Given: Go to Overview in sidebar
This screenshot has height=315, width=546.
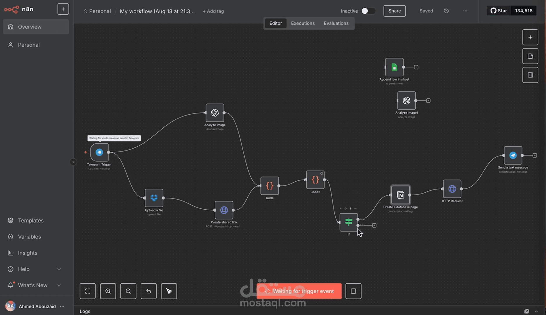Looking at the screenshot, I should pyautogui.click(x=36, y=27).
